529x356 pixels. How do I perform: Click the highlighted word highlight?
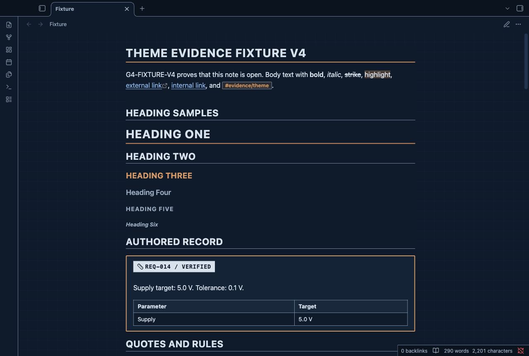pyautogui.click(x=377, y=75)
